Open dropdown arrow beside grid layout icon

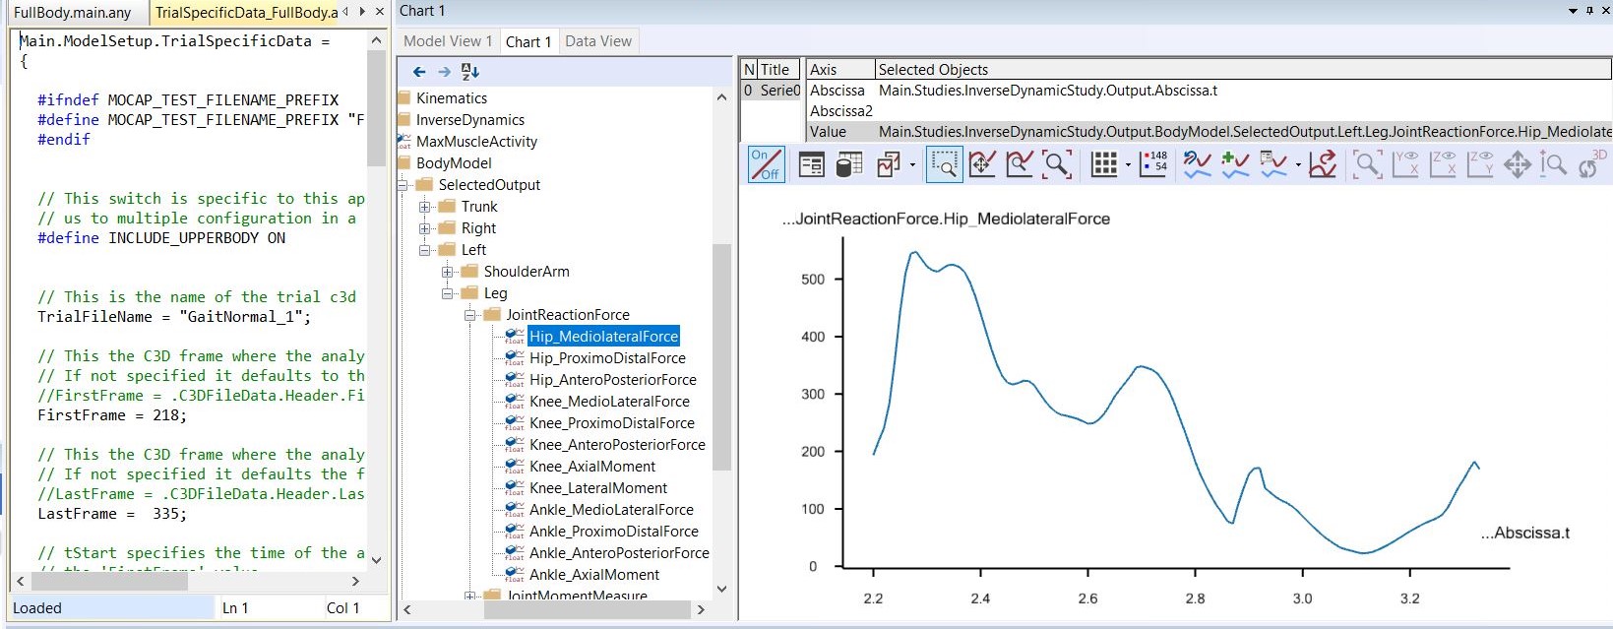(x=1128, y=165)
